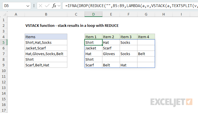Click cell 'Hat,Gloves,Socks,Belt'
198x113 pixels.
click(x=46, y=54)
